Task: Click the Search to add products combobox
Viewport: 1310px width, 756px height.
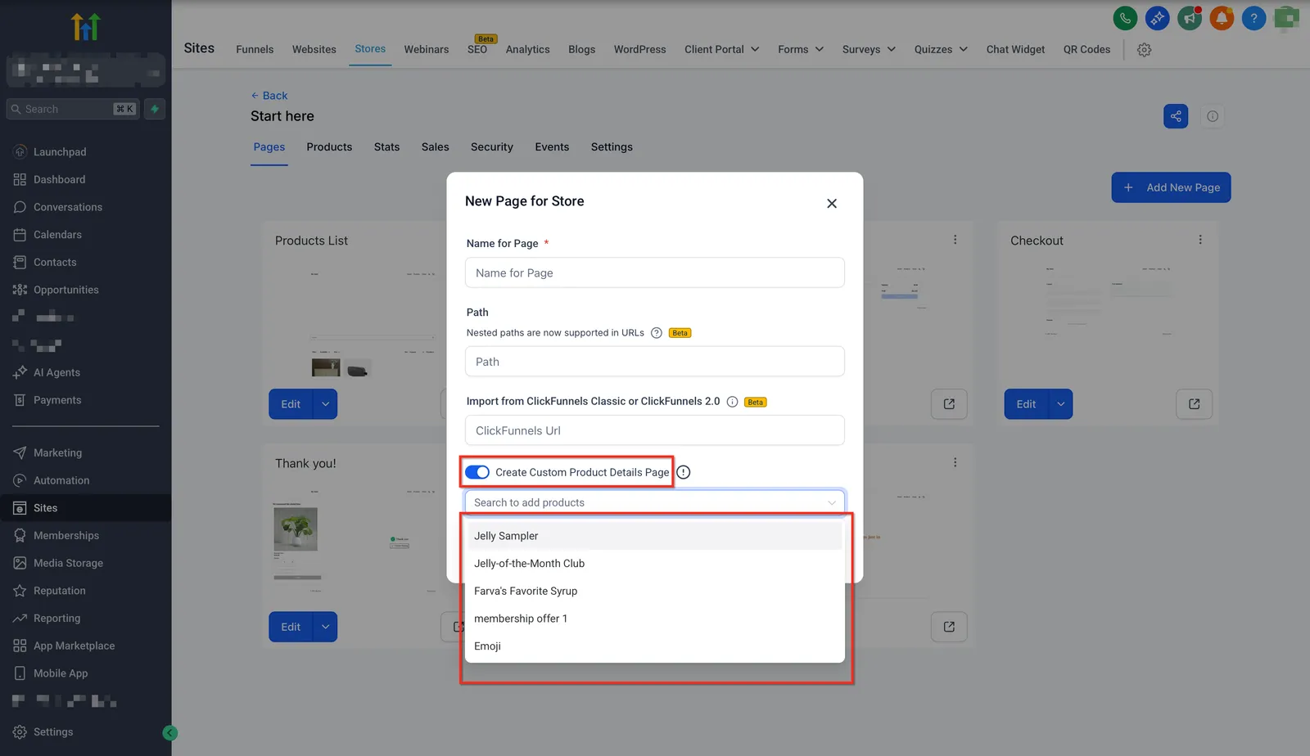Action: point(654,502)
